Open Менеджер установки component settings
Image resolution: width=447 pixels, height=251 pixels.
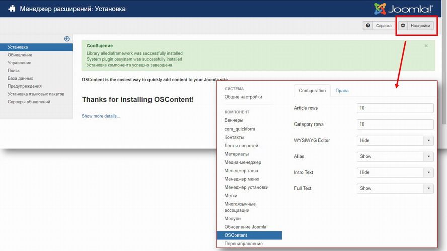click(246, 187)
